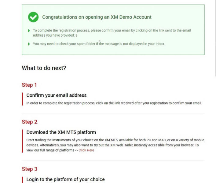Open the 'Click Here' platforms link
216x183 pixels.
[86, 150]
